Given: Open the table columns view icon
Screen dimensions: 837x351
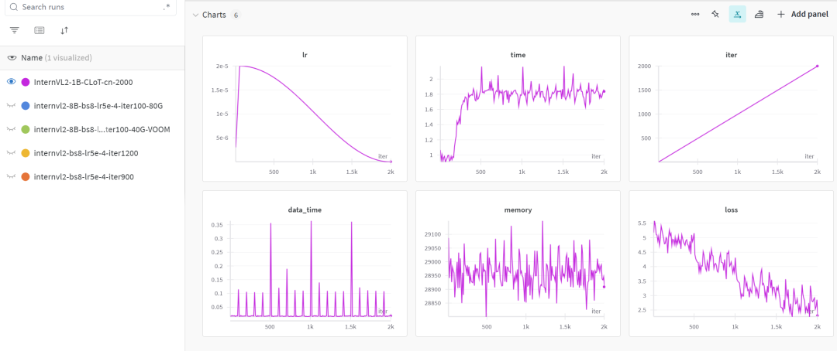Looking at the screenshot, I should [x=40, y=30].
